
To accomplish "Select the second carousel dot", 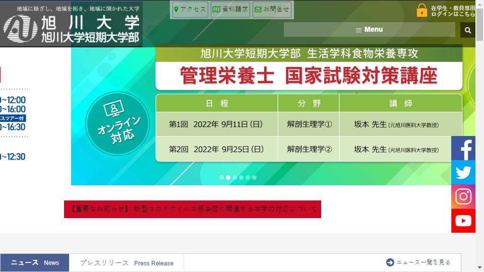I will pos(228,177).
